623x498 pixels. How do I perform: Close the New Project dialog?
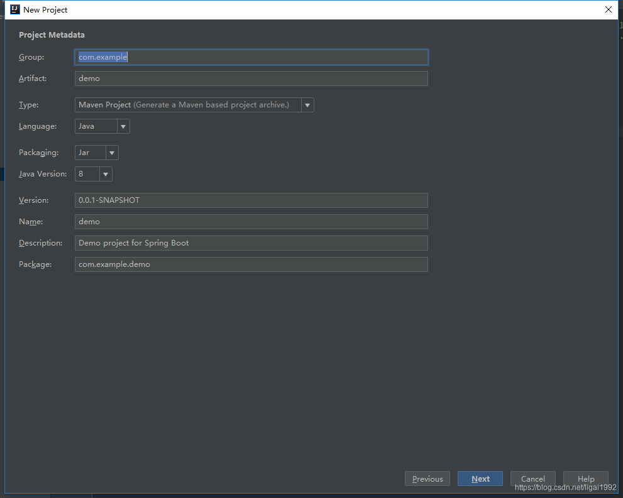click(x=609, y=9)
